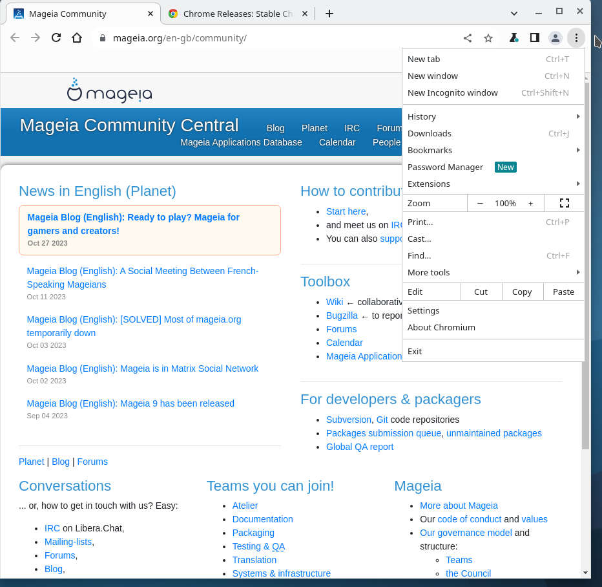The height and width of the screenshot is (587, 602).
Task: Decrease zoom with the minus button
Action: pos(480,203)
